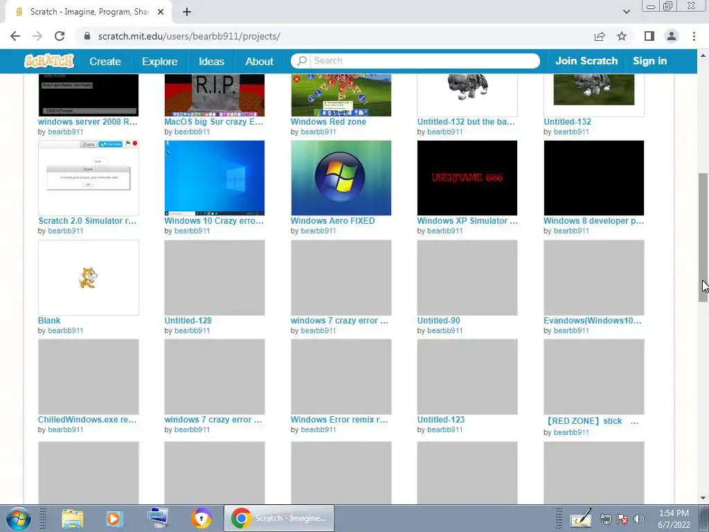Image resolution: width=709 pixels, height=532 pixels.
Task: Close the Scratch browser tab
Action: (x=161, y=12)
